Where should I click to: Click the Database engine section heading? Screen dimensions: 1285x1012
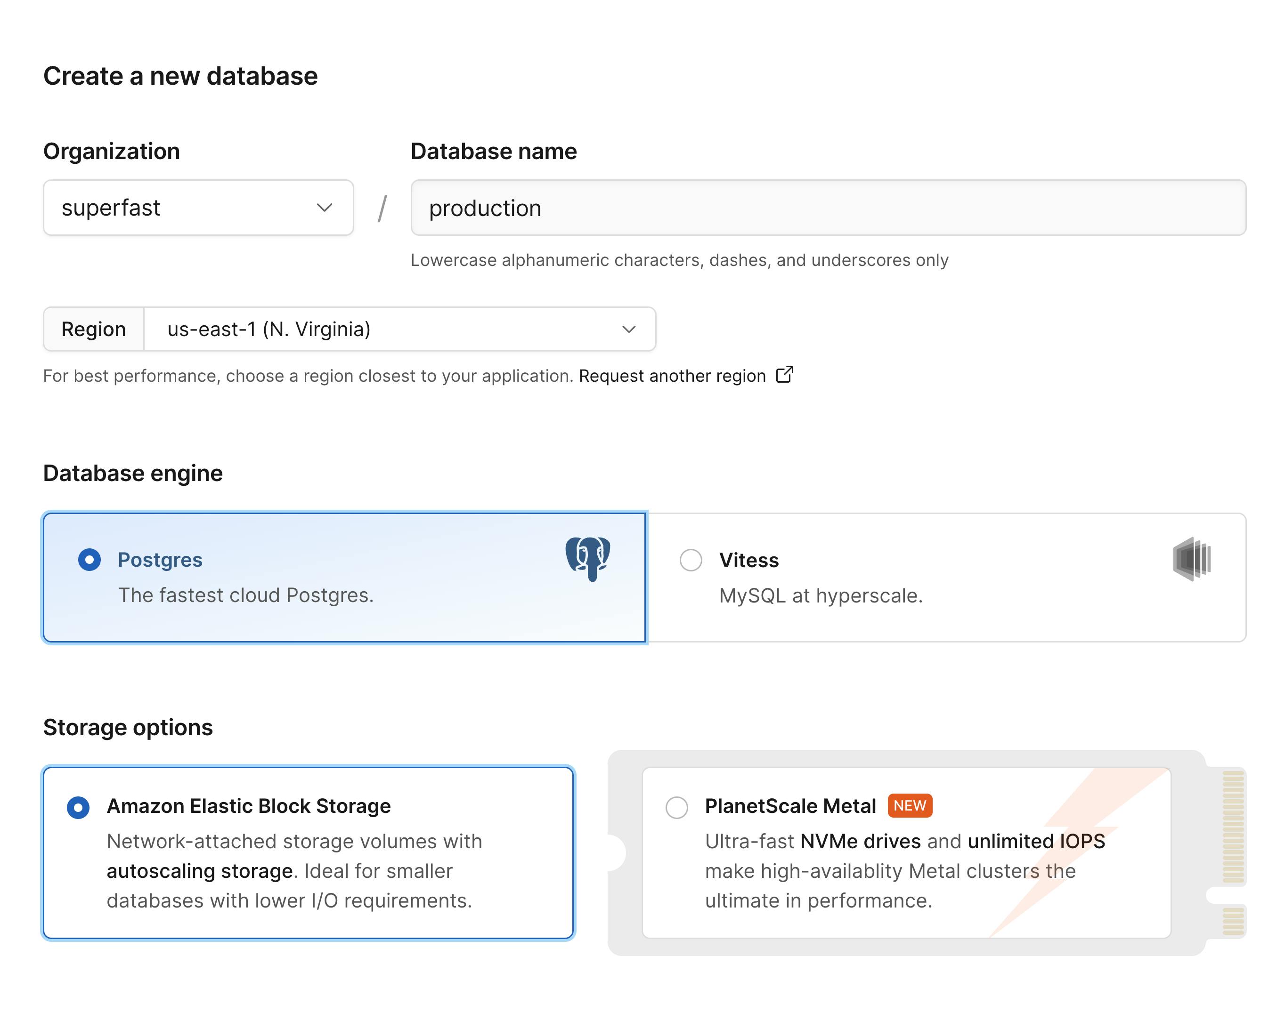coord(133,474)
